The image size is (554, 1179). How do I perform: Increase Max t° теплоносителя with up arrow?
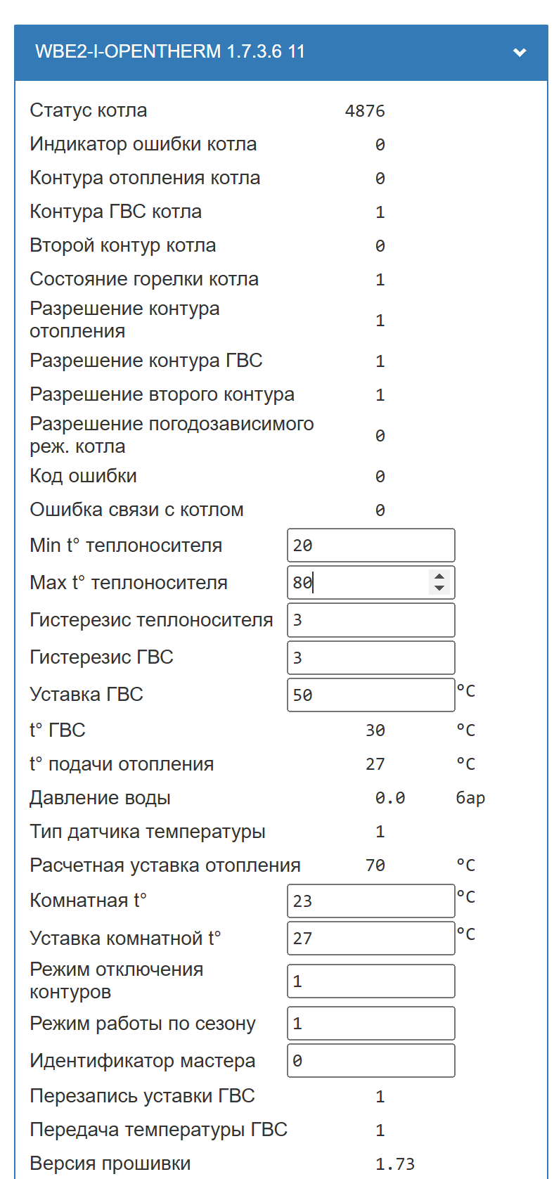pos(439,576)
